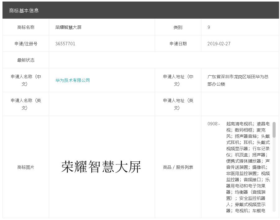This screenshot has width=280, height=220.
Task: Click the 商品 / 服务列表 label
Action: [x=178, y=167]
